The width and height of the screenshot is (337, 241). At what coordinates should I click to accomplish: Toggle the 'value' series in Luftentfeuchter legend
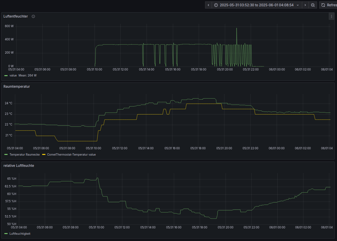13,75
